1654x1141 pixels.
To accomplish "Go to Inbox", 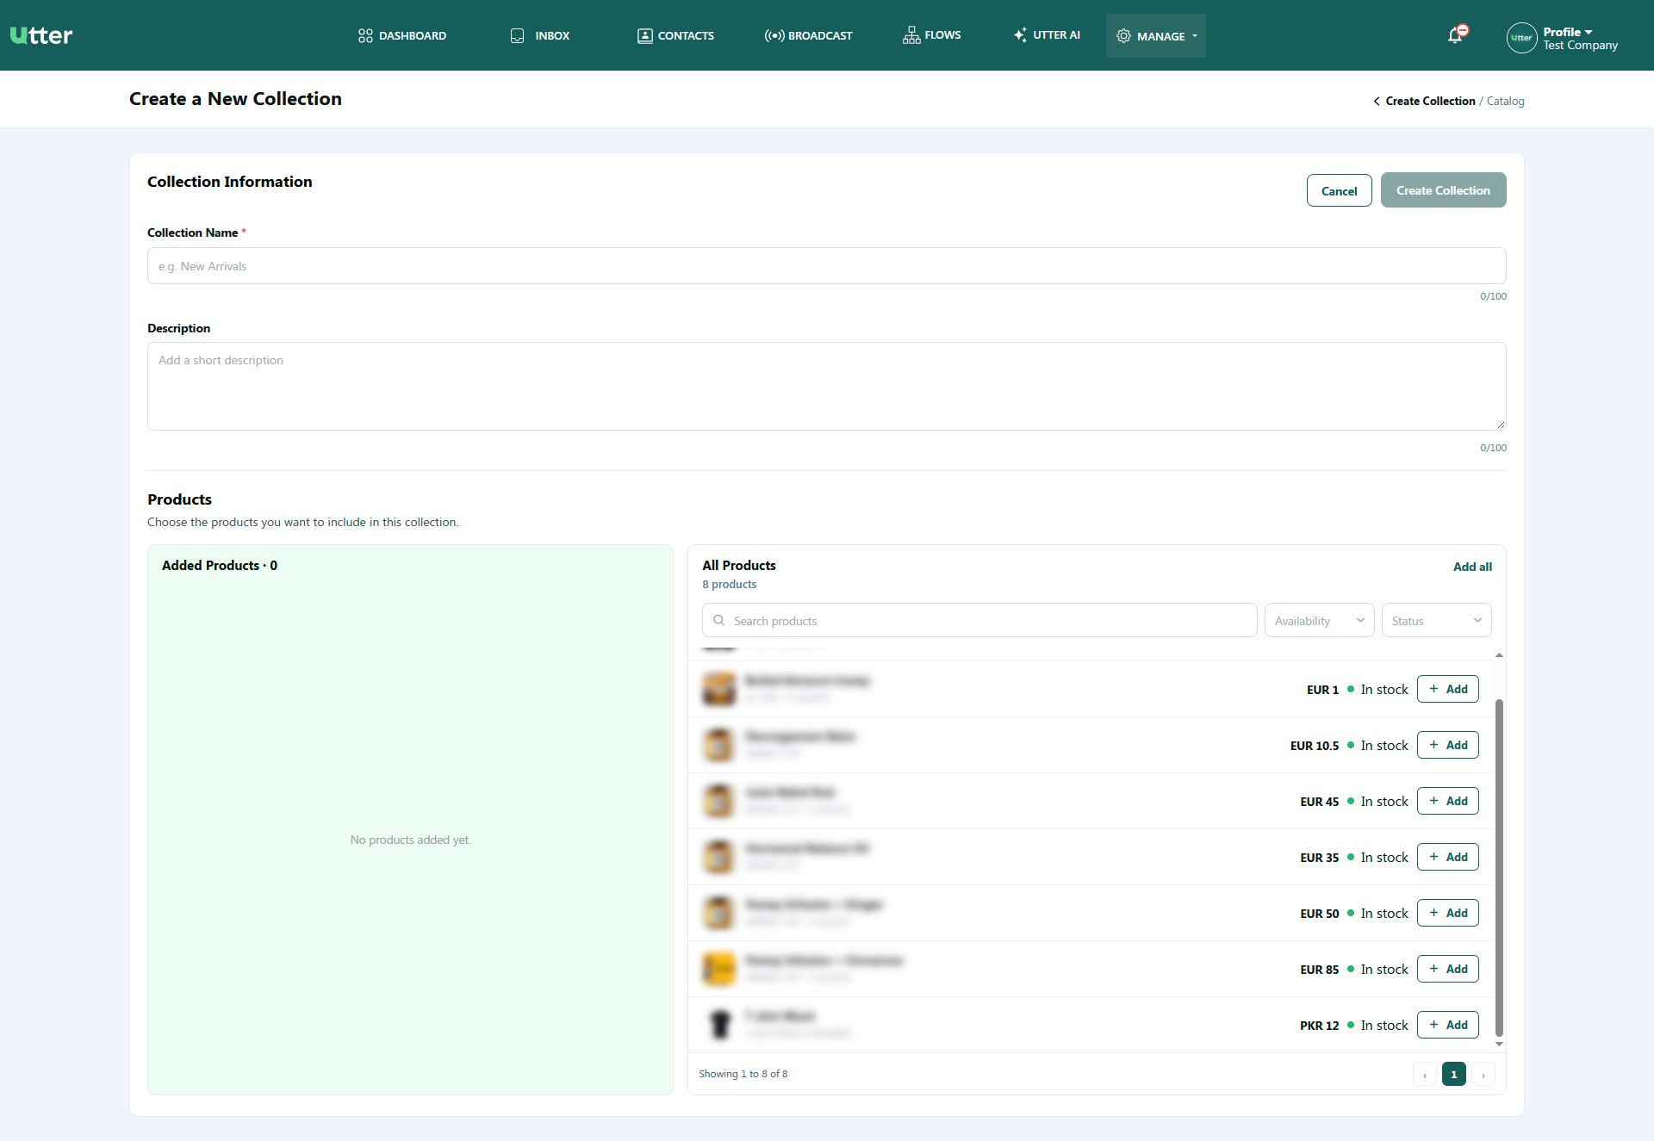I will [x=540, y=35].
